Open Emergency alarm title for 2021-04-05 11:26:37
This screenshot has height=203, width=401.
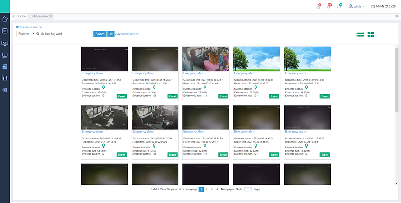(143, 73)
